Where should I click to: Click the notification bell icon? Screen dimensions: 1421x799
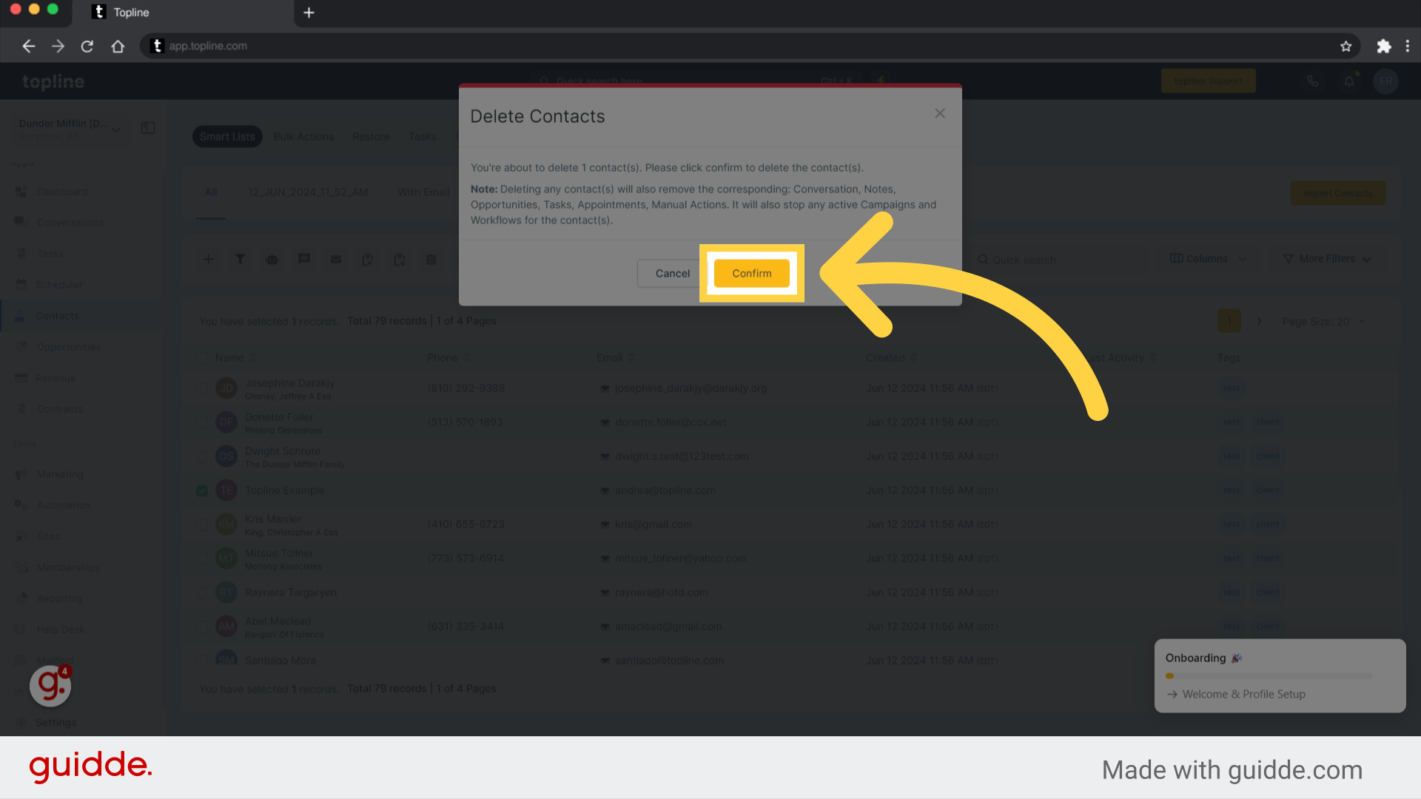point(1350,81)
